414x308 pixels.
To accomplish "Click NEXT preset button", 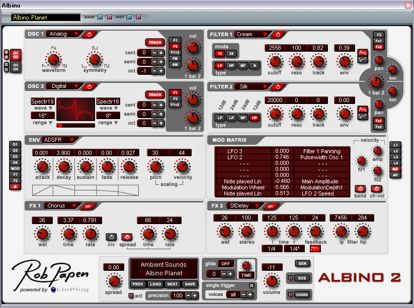I will click(x=172, y=284).
